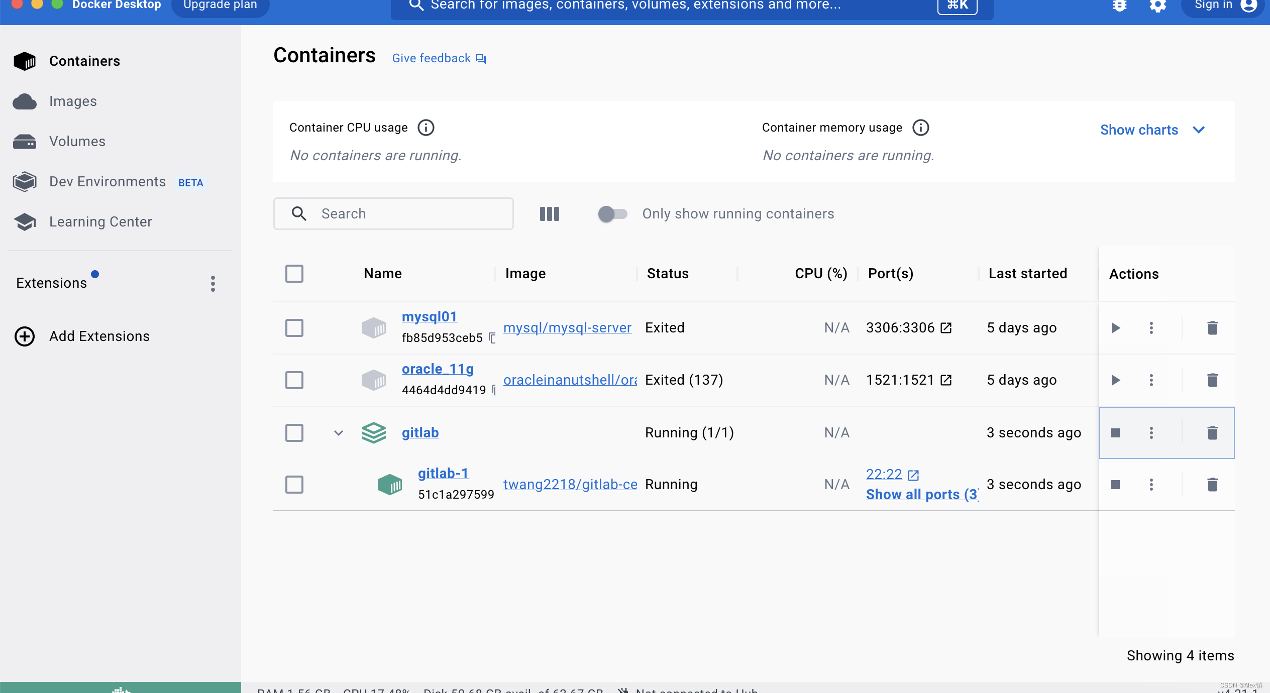Screen dimensions: 1270x693
Task: Click the Upgrade plan button
Action: [x=220, y=5]
